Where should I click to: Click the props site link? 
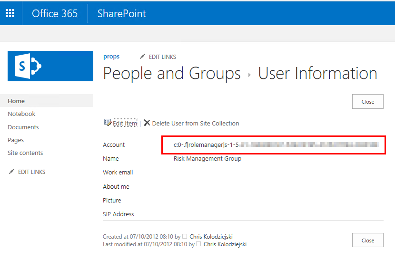pyautogui.click(x=111, y=57)
